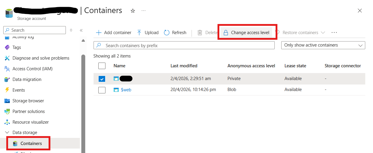Click the storage account icon in header
This screenshot has height=153, width=373.
9,13
